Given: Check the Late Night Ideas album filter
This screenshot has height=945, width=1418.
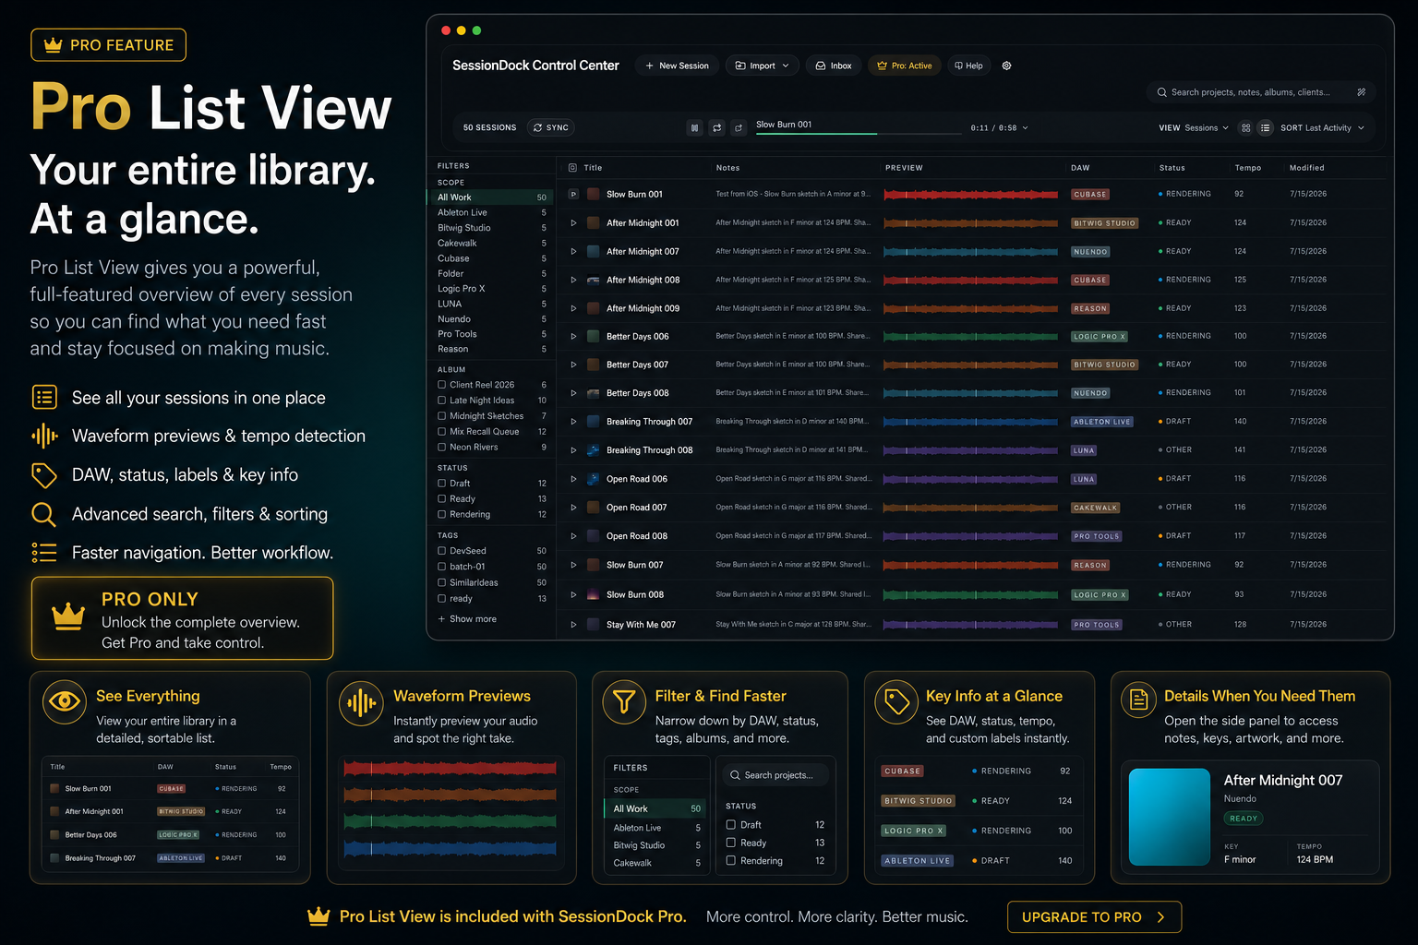Looking at the screenshot, I should 441,401.
